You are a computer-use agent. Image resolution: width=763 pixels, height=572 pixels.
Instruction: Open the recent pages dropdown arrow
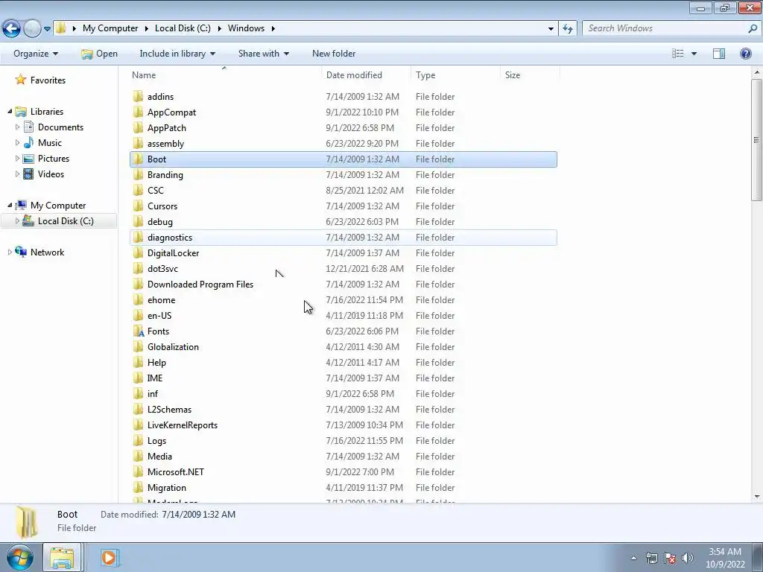47,29
